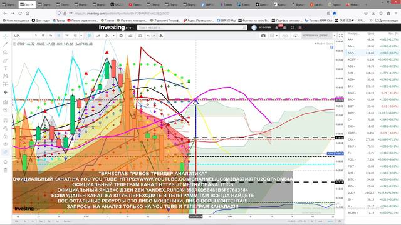Select the text annotation tool
Image resolution: width=401 pixels, height=225 pixels.
pos(6,68)
